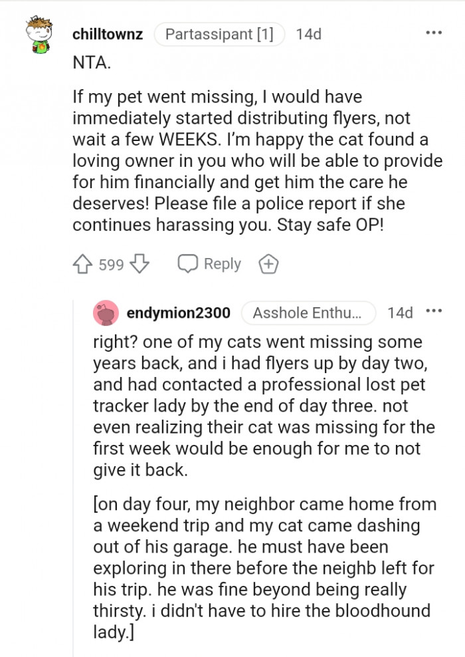Click the bracketed paragraph about neighbor's garage
This screenshot has width=465, height=657.
click(264, 568)
